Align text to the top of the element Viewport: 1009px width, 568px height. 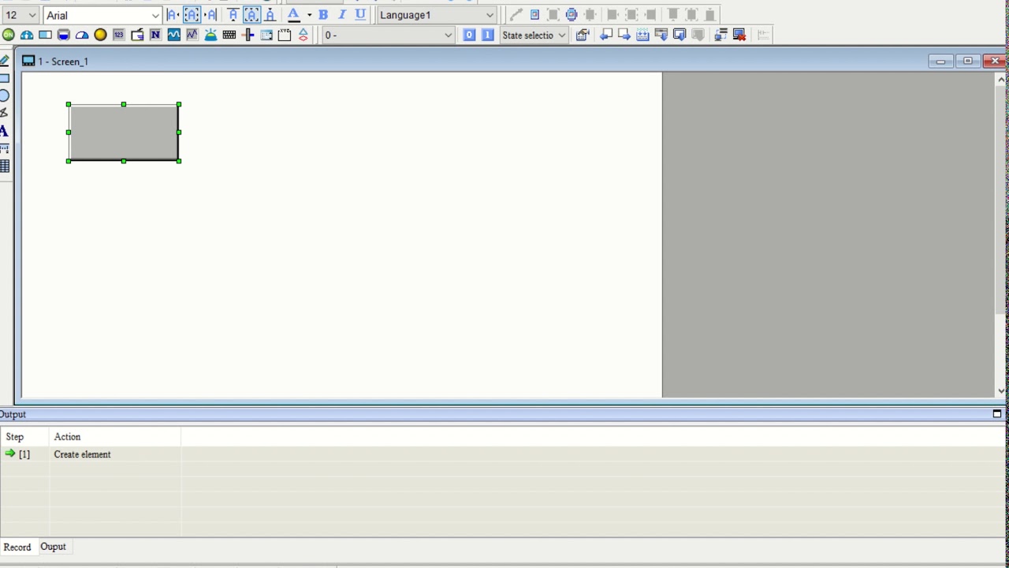(233, 15)
